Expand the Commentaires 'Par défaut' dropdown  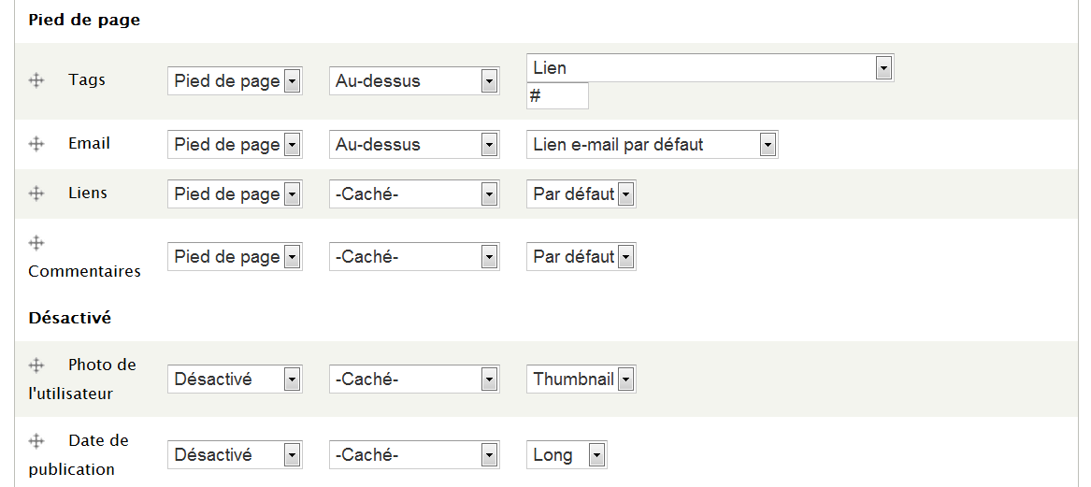point(581,257)
